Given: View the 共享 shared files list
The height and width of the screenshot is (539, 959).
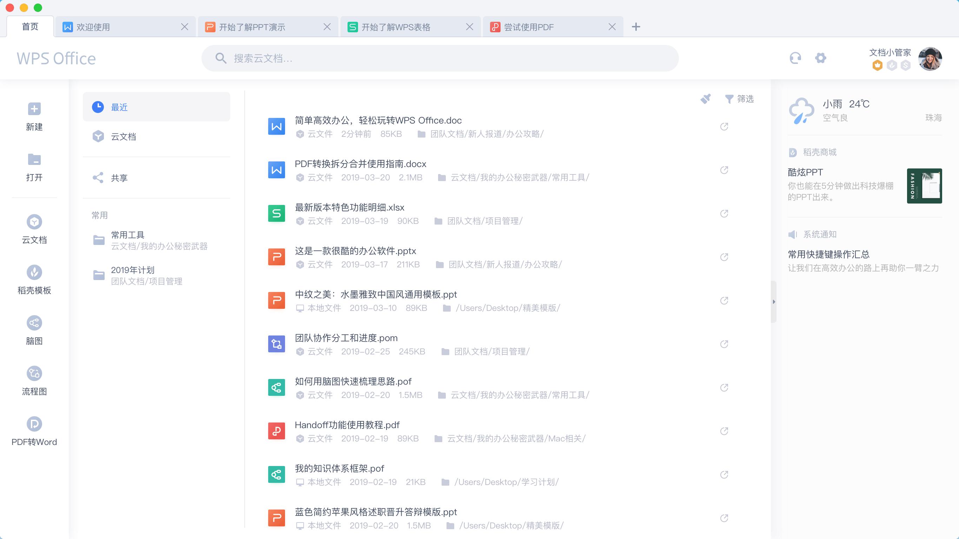Looking at the screenshot, I should [x=118, y=178].
